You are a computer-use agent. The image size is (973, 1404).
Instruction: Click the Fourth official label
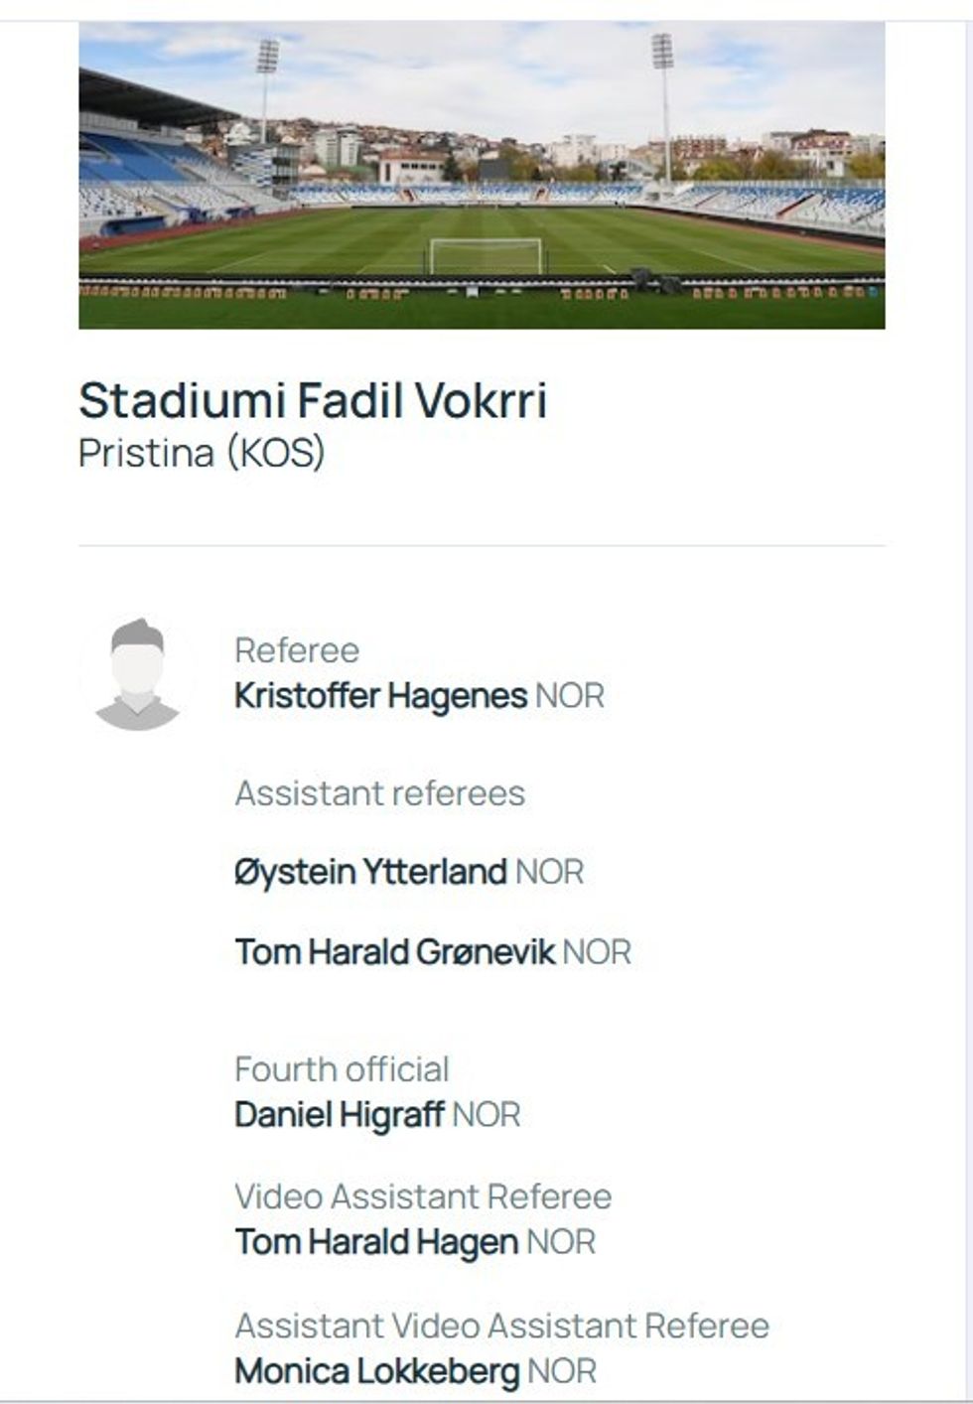(x=342, y=1069)
